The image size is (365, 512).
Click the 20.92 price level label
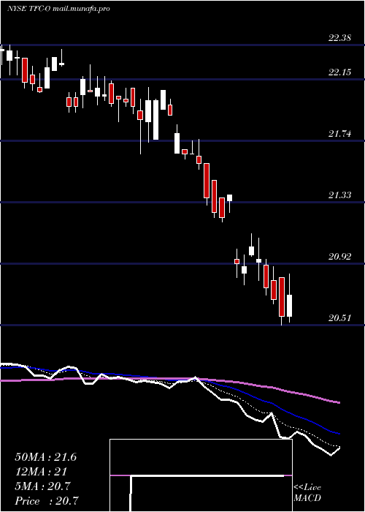[x=339, y=257]
